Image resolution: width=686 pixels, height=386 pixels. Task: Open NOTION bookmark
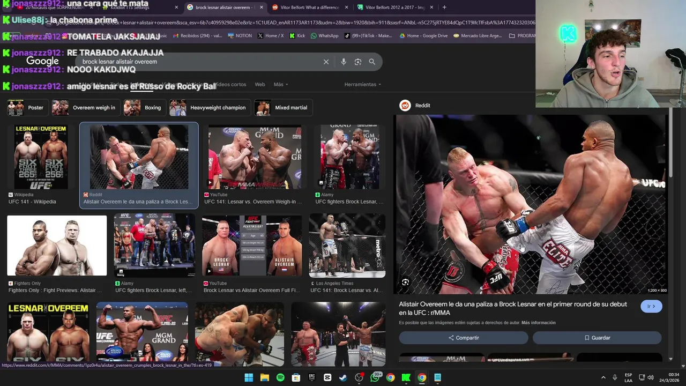(x=240, y=36)
